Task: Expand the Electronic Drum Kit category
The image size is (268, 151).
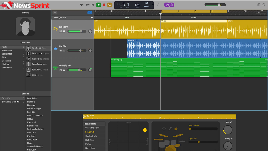Action: click(x=24, y=102)
